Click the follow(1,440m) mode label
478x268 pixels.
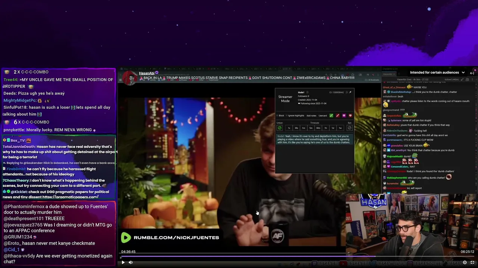[x=451, y=80]
